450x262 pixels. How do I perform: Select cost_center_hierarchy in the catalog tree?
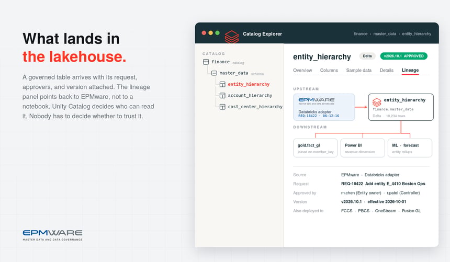pyautogui.click(x=255, y=107)
